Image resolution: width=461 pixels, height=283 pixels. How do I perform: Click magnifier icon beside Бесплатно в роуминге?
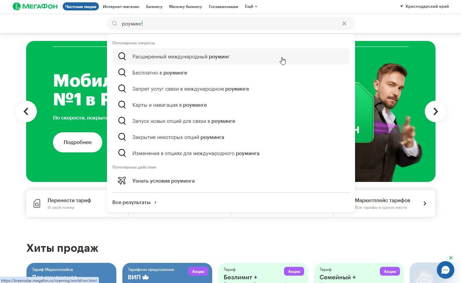pos(122,73)
